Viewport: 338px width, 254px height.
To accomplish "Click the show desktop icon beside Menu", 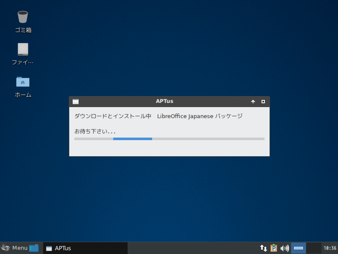I will [x=34, y=248].
